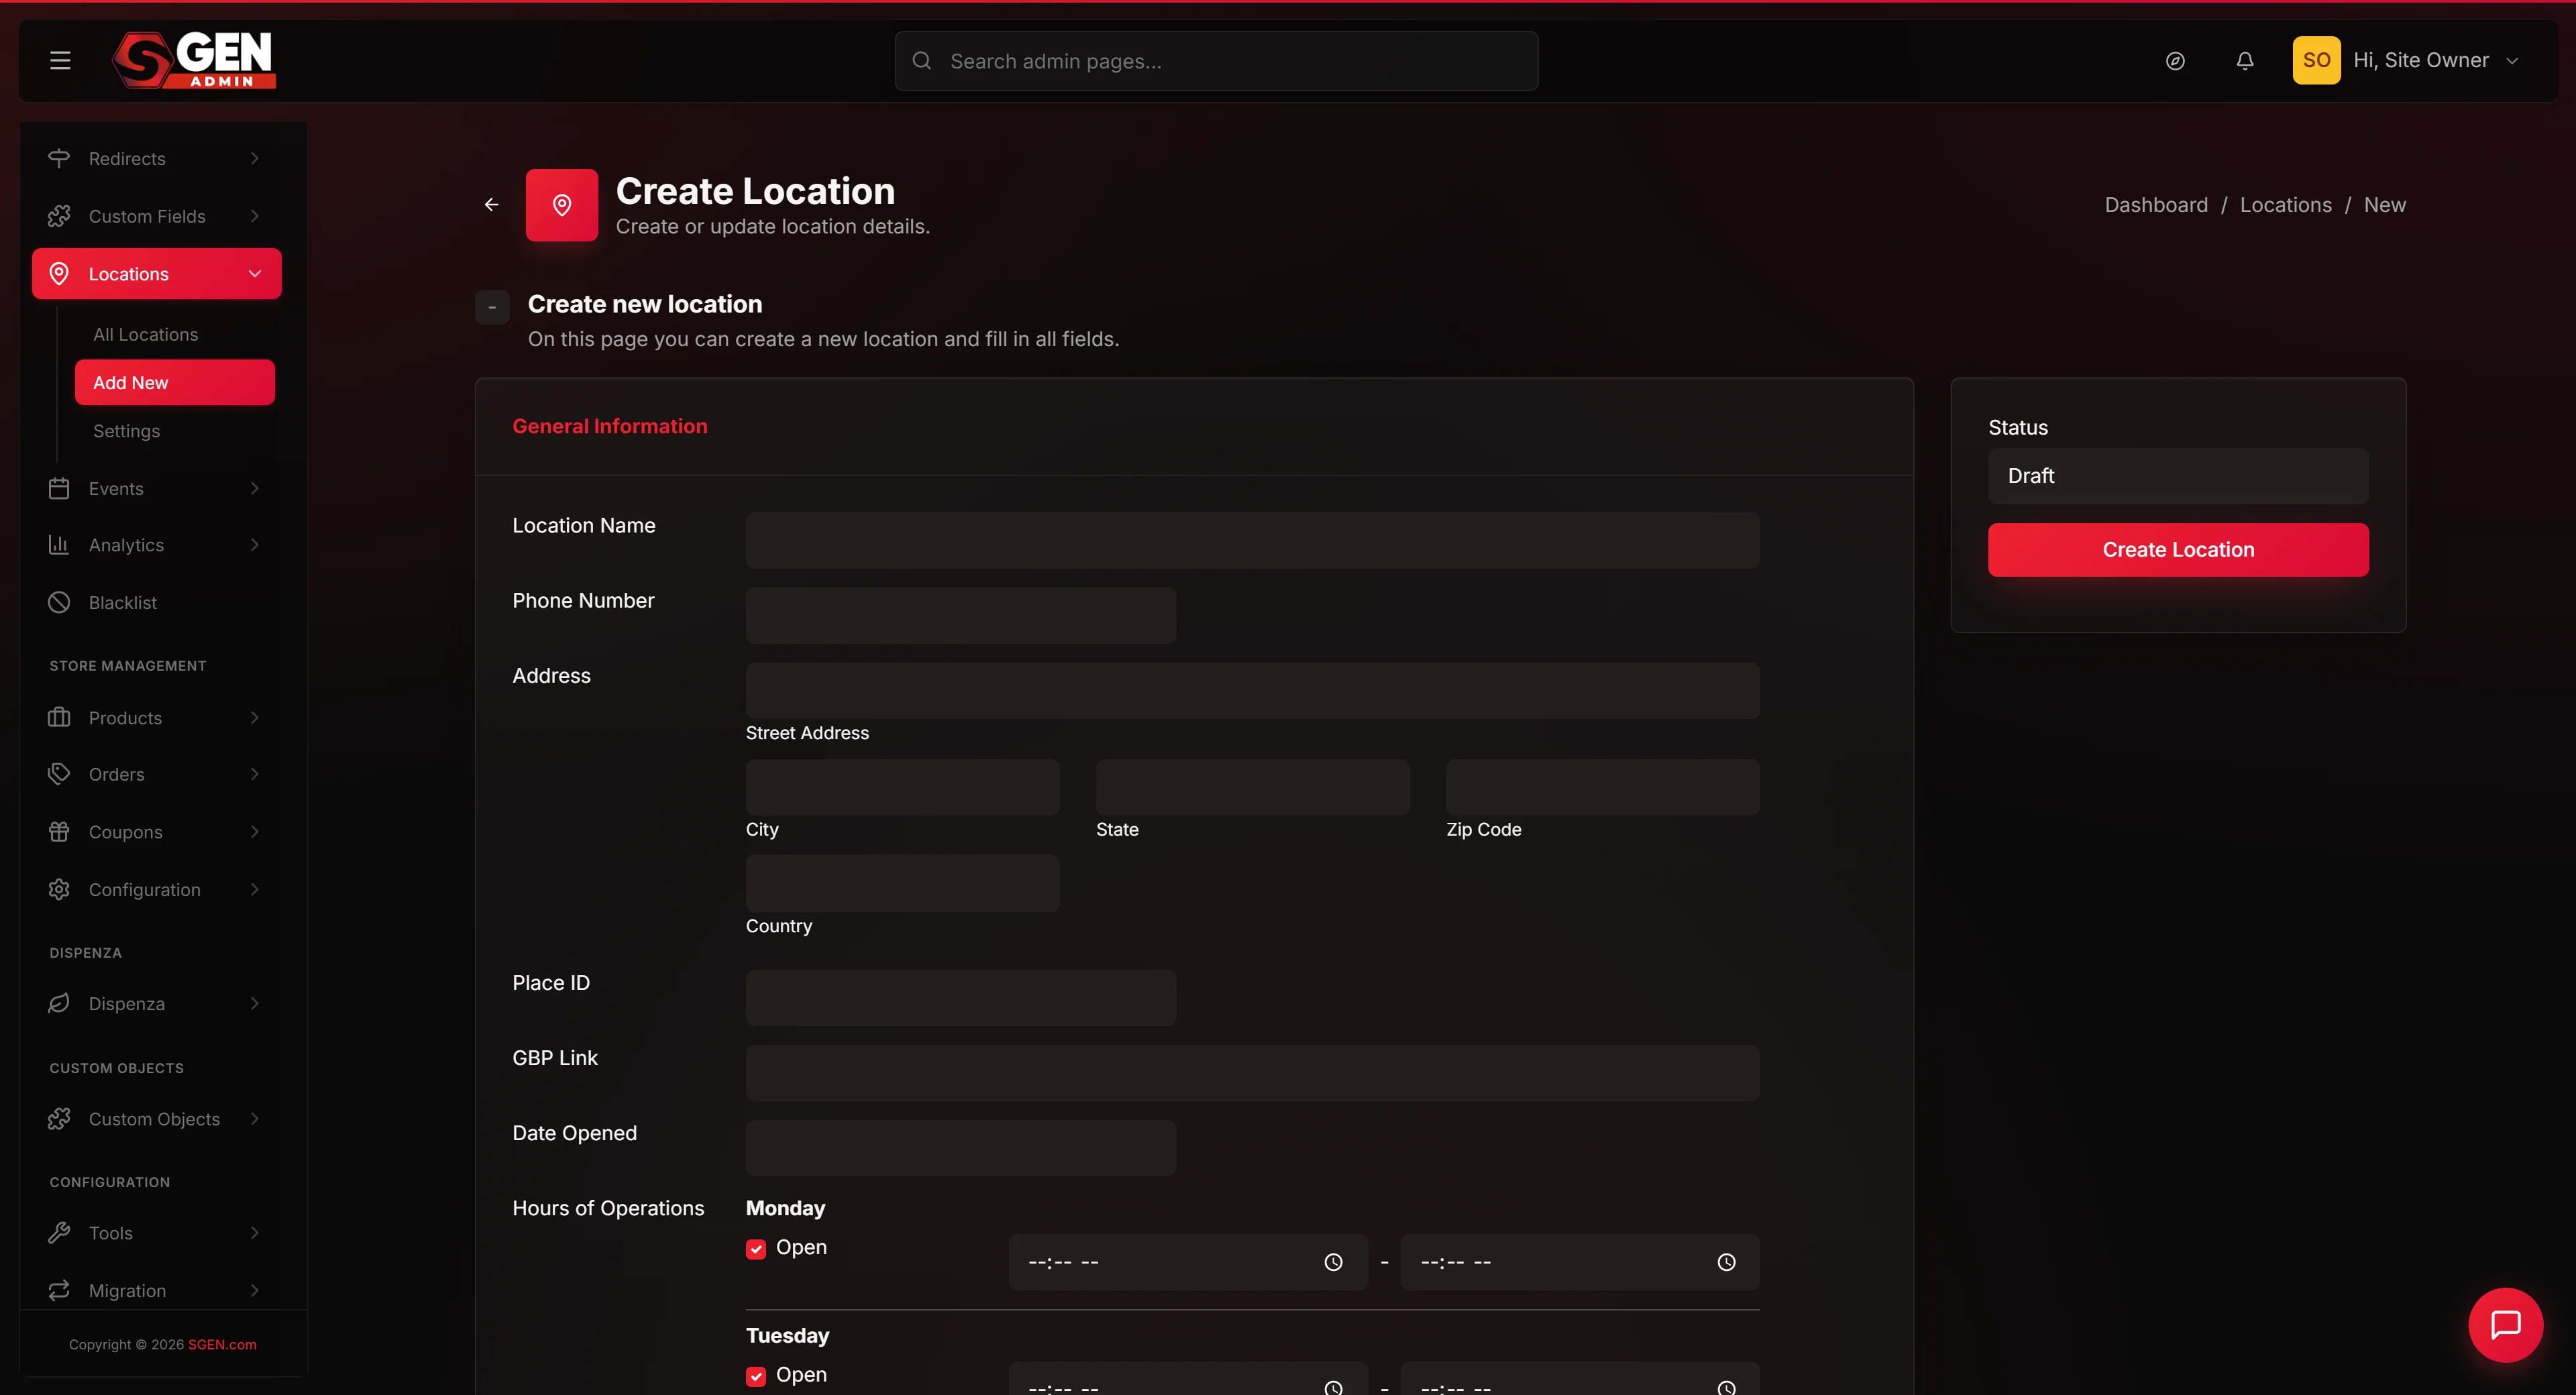The height and width of the screenshot is (1395, 2576).
Task: Click the Configuration gear icon
Action: pyautogui.click(x=59, y=889)
